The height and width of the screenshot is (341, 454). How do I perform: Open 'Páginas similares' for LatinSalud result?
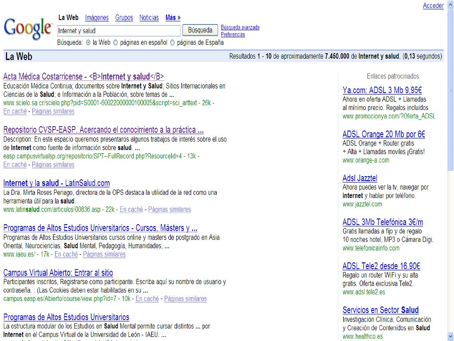click(x=169, y=210)
